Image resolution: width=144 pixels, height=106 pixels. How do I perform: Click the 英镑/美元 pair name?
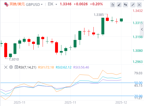click(x=17, y=4)
